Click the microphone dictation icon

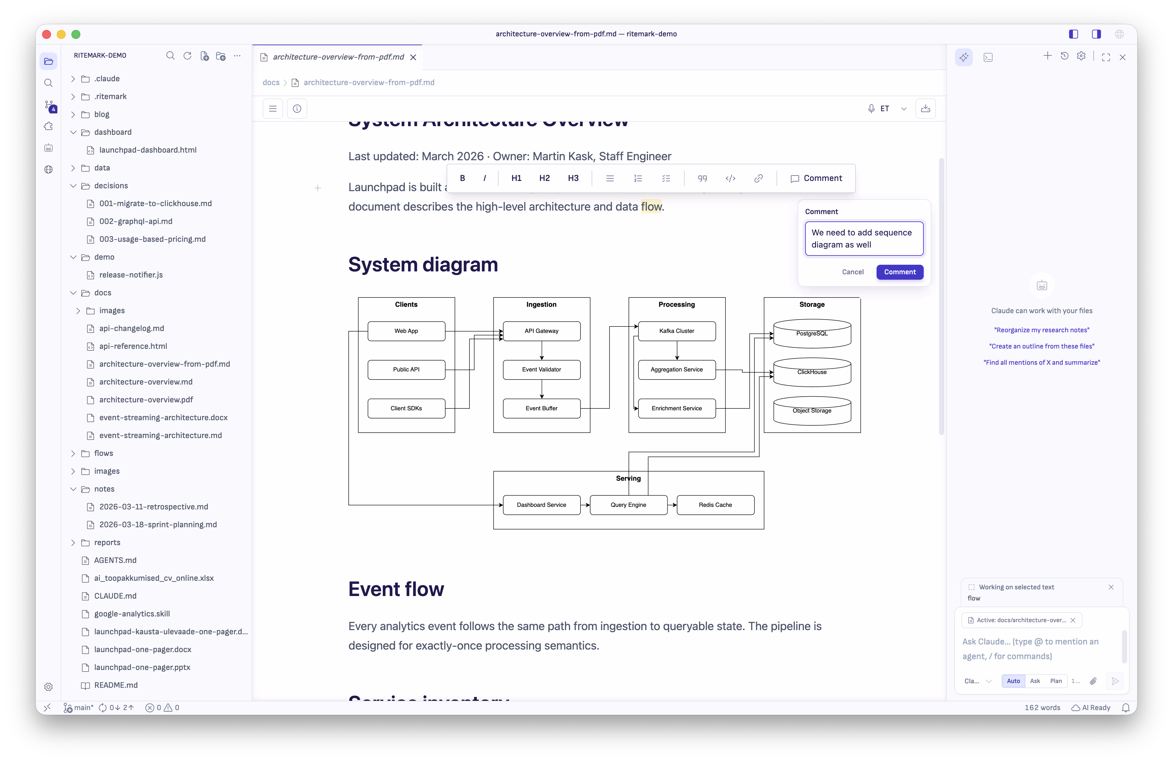tap(871, 109)
